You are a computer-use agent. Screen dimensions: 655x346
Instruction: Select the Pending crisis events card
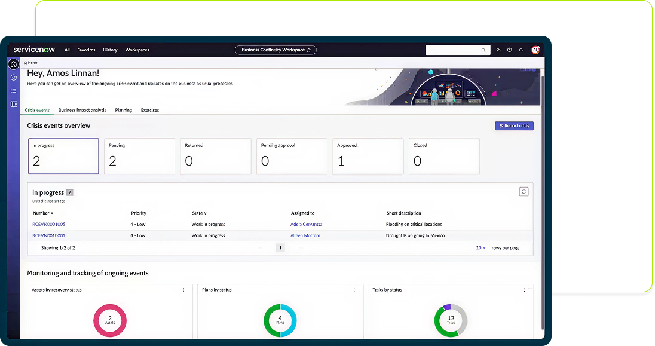point(139,156)
